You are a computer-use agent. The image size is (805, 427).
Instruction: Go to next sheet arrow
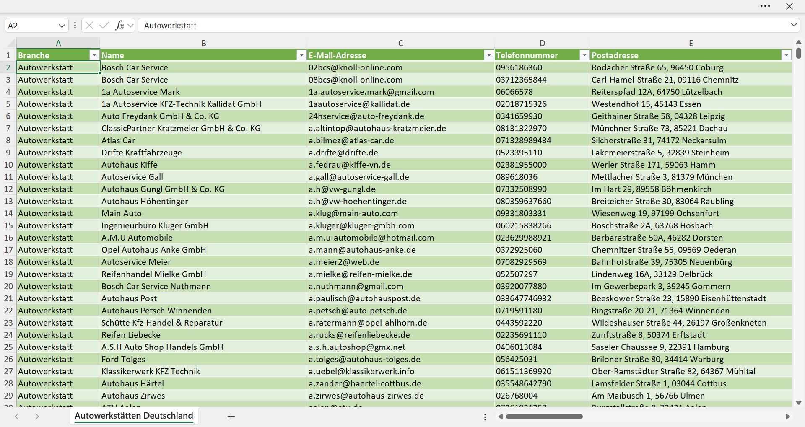coord(37,416)
